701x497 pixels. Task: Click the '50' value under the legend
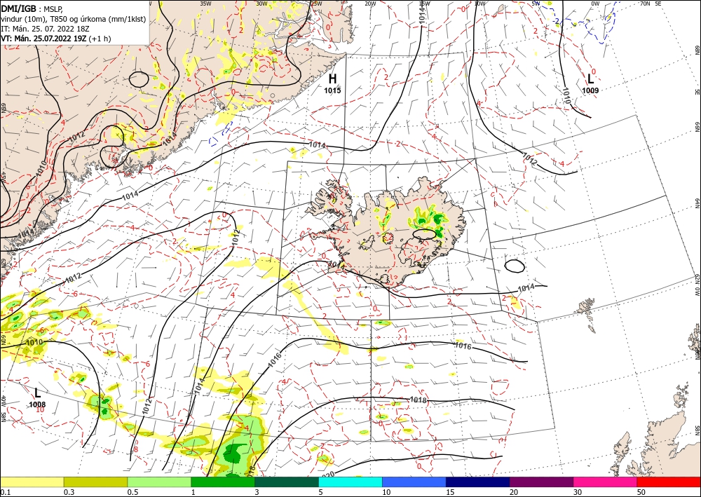640,492
